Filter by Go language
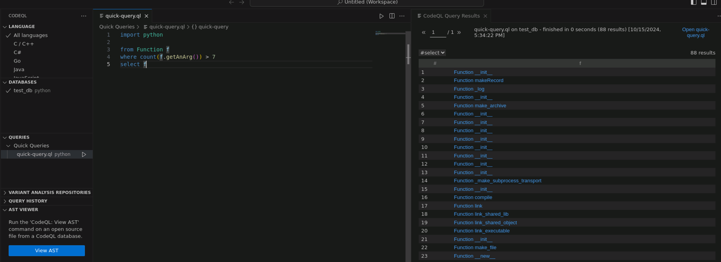 [17, 61]
